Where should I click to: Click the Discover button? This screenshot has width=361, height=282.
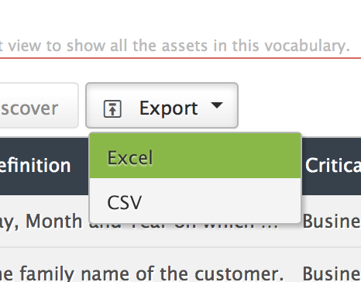pos(39,105)
